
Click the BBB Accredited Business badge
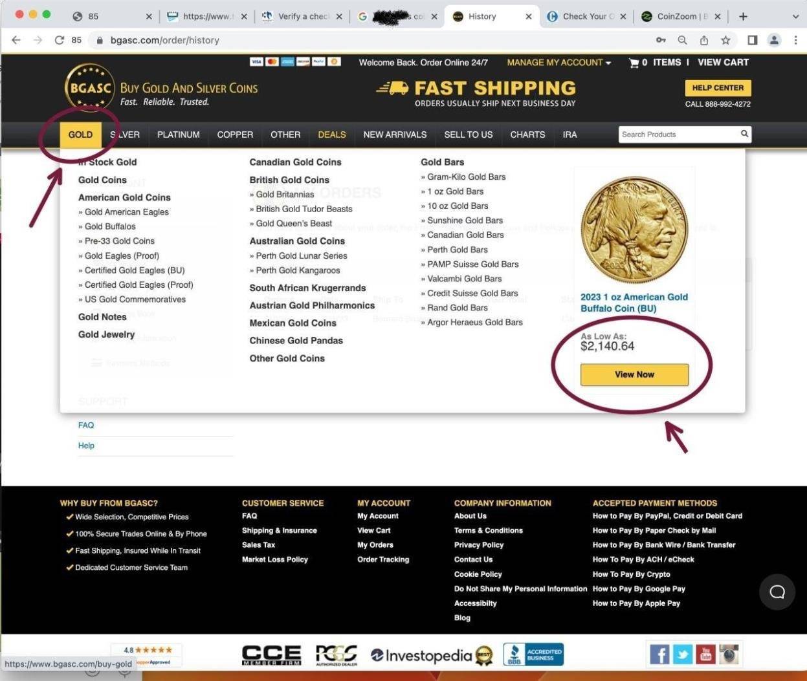pyautogui.click(x=533, y=654)
